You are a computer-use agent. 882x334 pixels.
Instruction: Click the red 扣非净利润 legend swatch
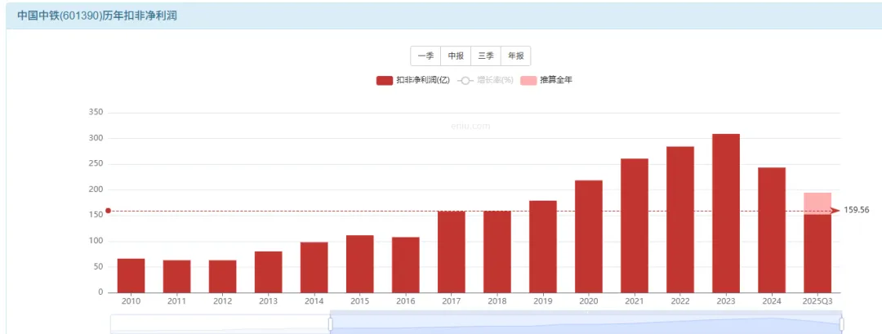pyautogui.click(x=384, y=80)
